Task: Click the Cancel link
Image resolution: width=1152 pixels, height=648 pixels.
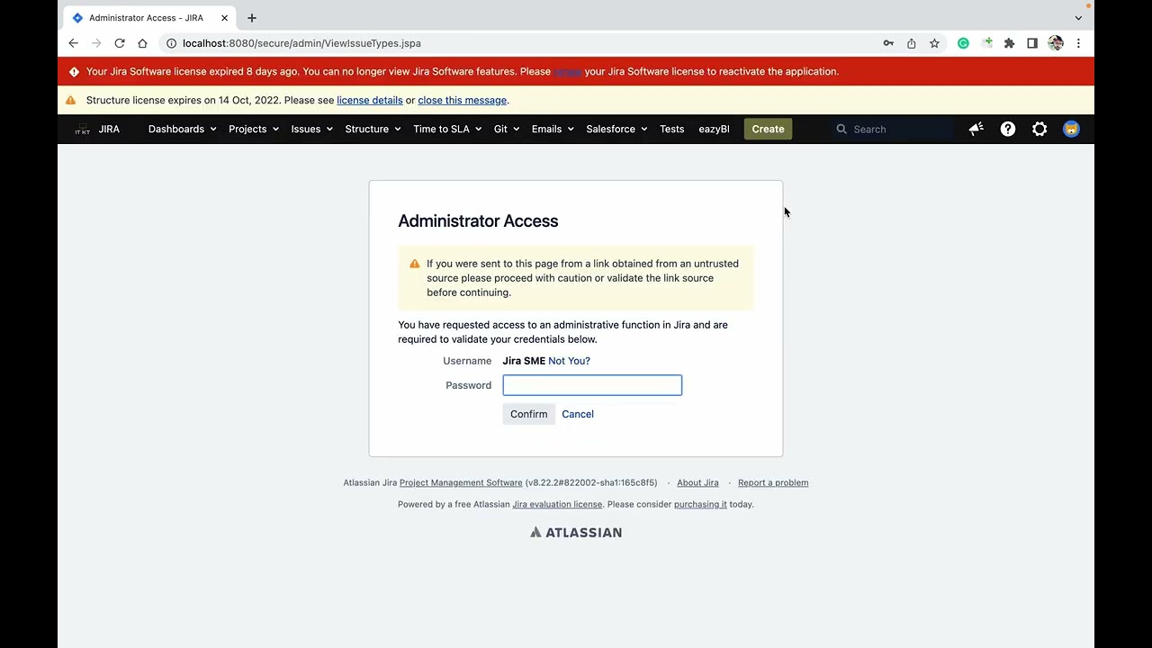Action: tap(578, 414)
